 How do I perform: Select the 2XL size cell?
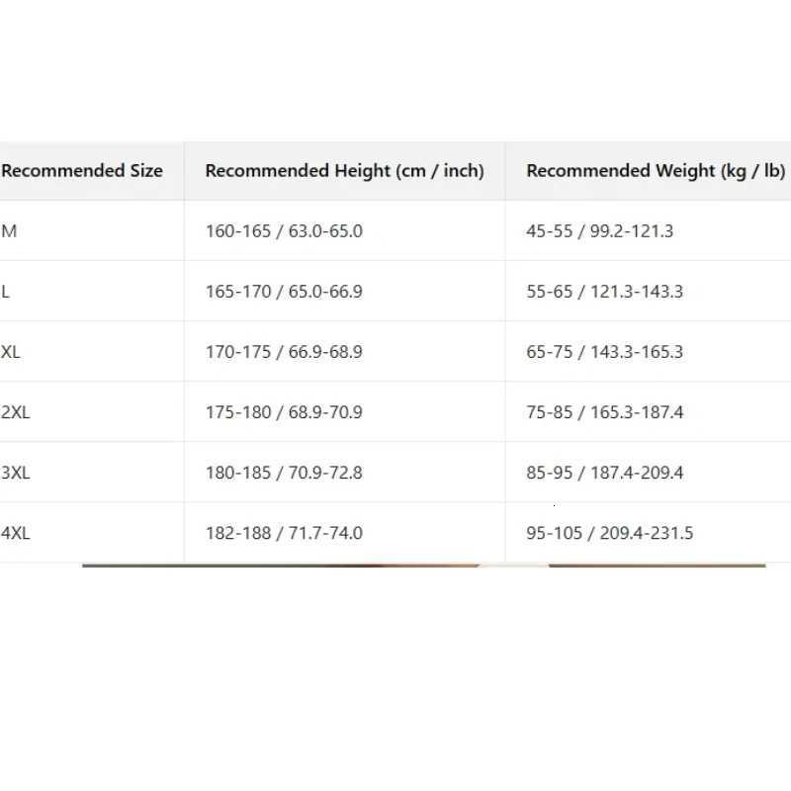coord(16,412)
